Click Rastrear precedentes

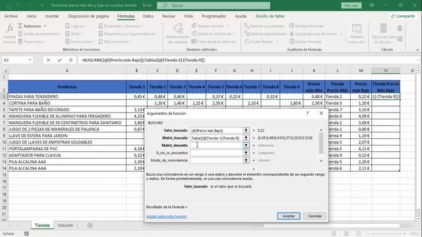[x=264, y=26]
